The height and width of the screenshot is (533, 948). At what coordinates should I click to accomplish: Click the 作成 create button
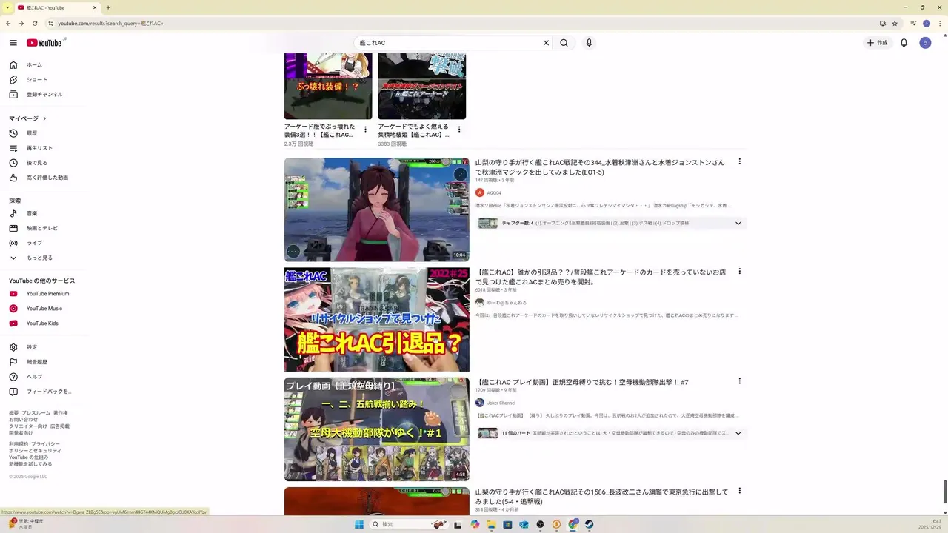pos(877,43)
